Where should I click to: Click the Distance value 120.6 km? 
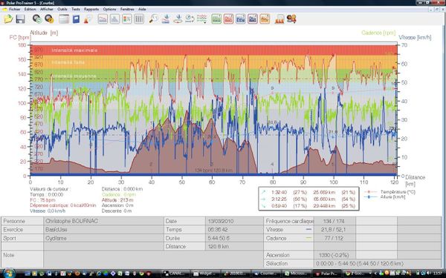click(234, 247)
